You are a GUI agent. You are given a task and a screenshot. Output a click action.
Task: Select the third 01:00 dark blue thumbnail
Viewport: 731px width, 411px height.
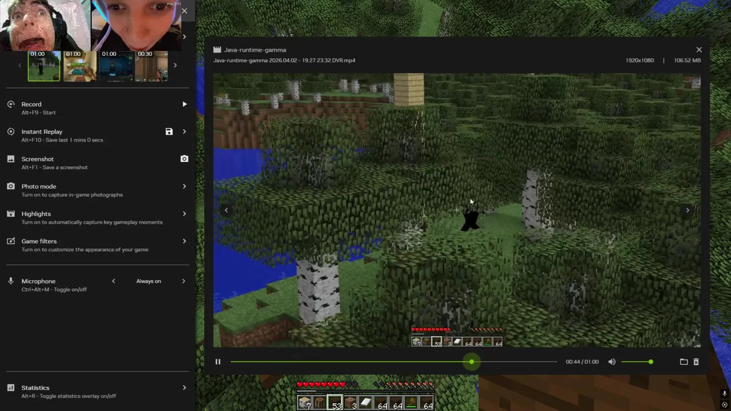(x=116, y=66)
